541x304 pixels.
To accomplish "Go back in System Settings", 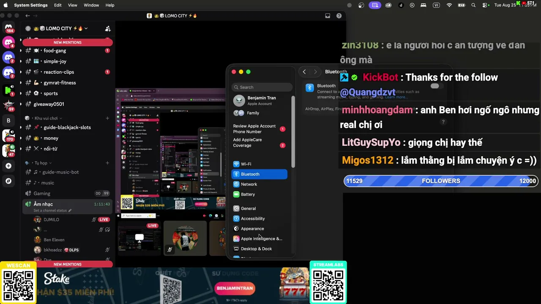I will (x=304, y=72).
